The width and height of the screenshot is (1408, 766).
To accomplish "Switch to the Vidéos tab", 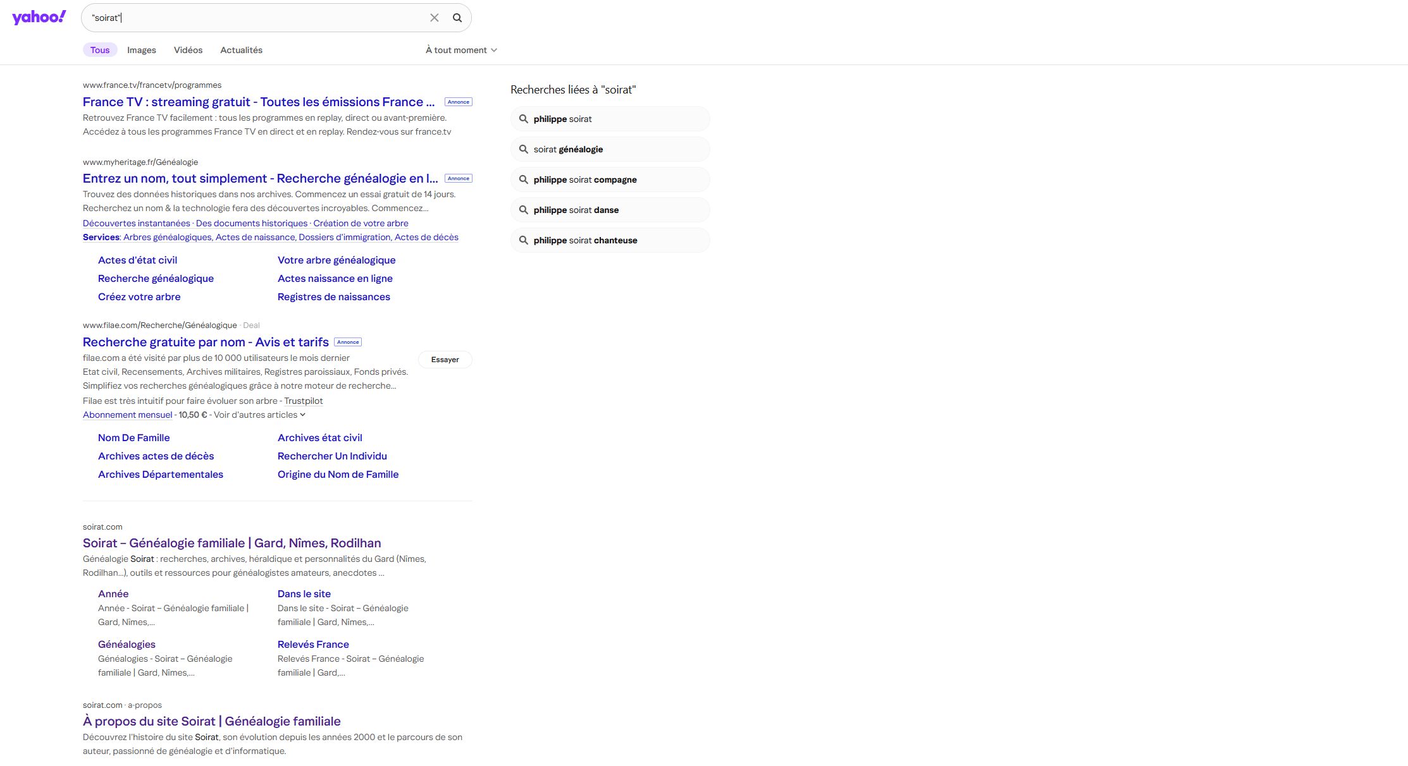I will pyautogui.click(x=188, y=50).
